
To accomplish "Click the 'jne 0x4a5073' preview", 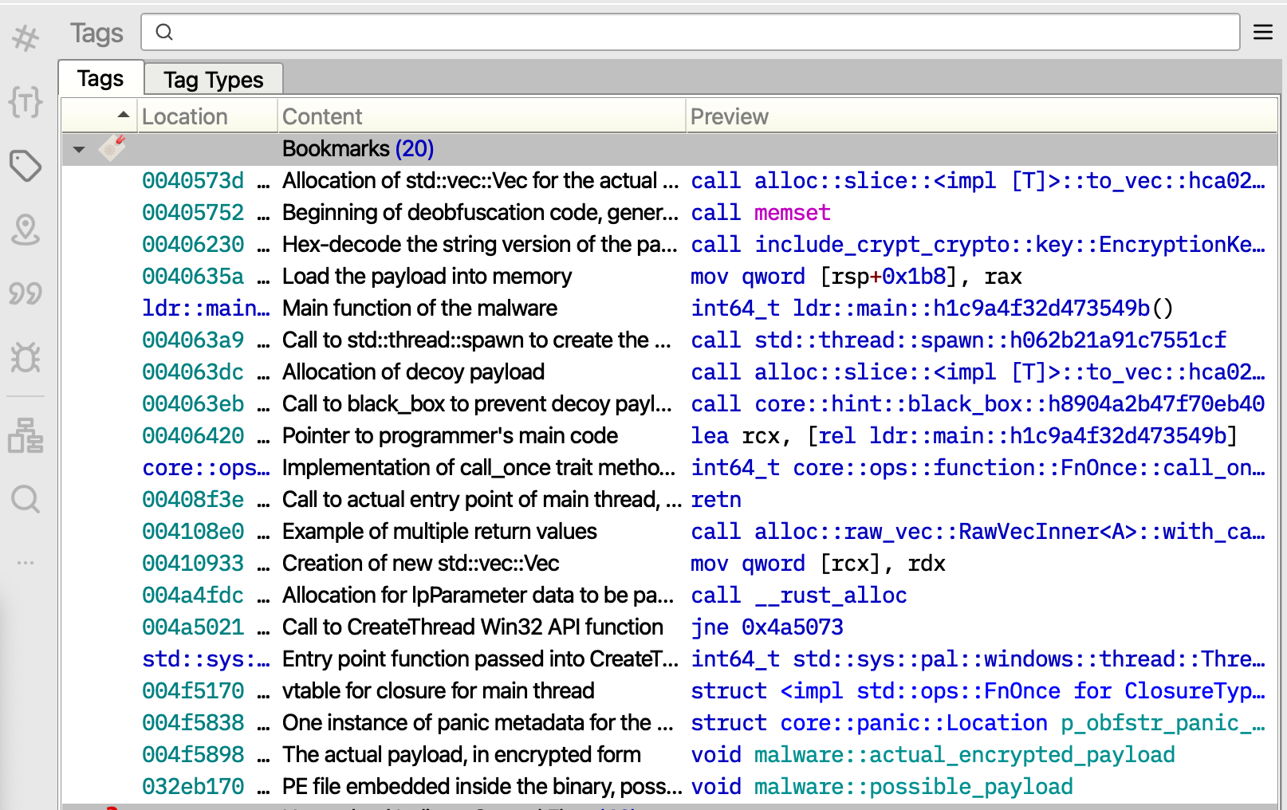I will (x=767, y=627).
